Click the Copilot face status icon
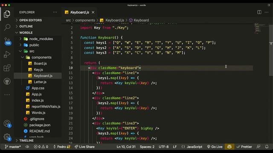The height and width of the screenshot is (153, 273). pos(229,147)
